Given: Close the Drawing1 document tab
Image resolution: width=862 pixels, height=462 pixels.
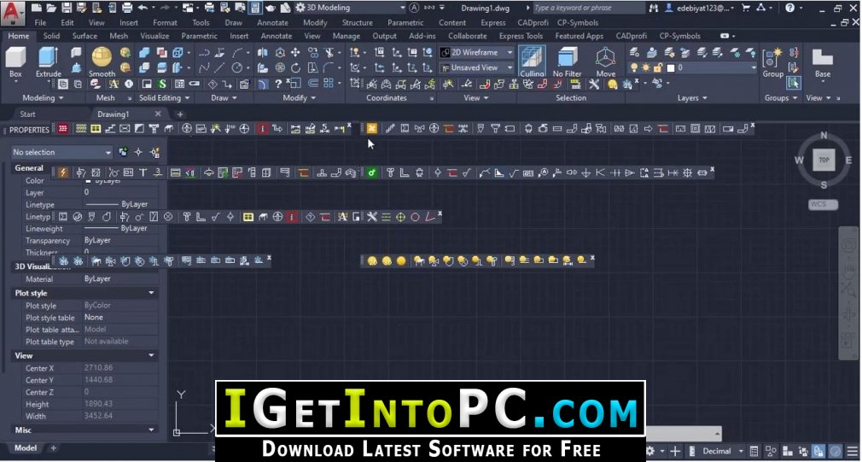Looking at the screenshot, I should point(158,114).
